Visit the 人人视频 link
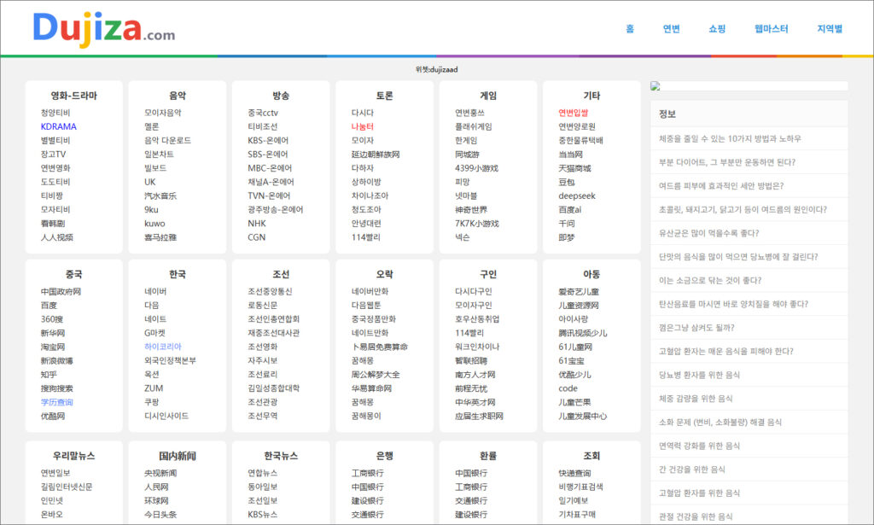 [x=57, y=236]
